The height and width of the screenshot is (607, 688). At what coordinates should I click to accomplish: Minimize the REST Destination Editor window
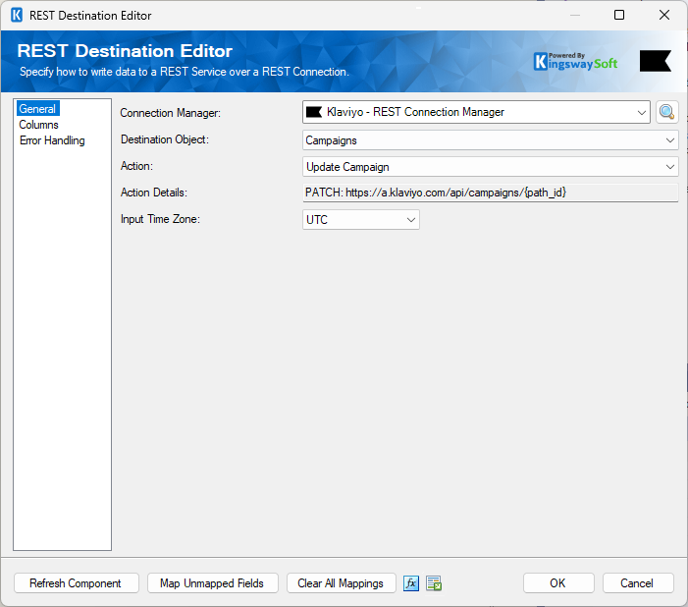point(574,16)
